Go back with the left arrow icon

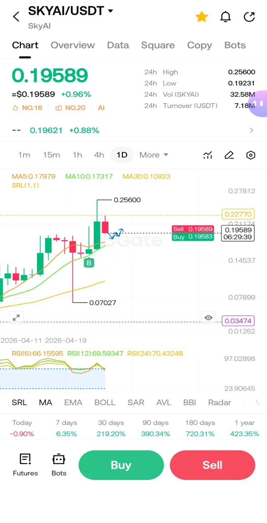coord(16,16)
